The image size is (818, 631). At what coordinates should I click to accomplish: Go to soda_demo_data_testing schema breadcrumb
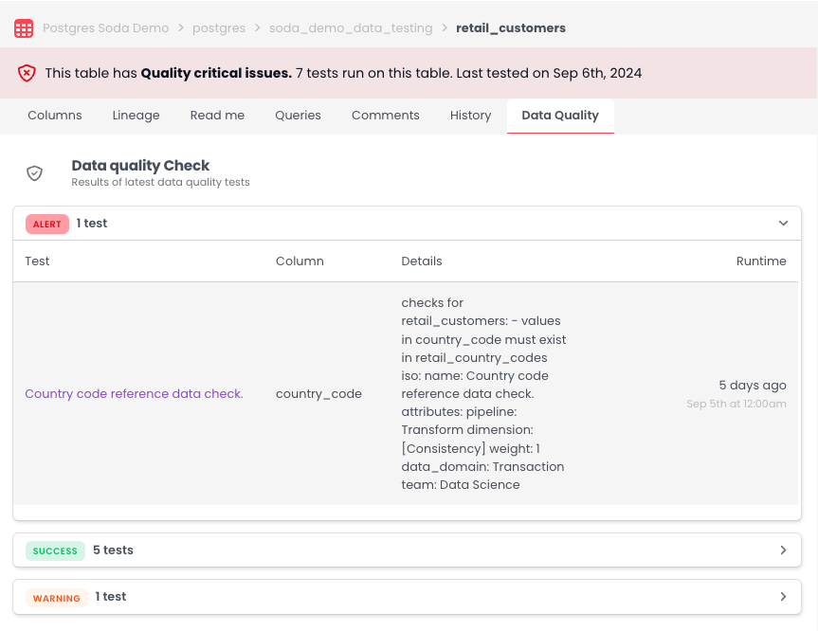tap(350, 28)
